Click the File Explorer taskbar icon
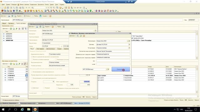The image size is (200, 112). tap(29, 109)
